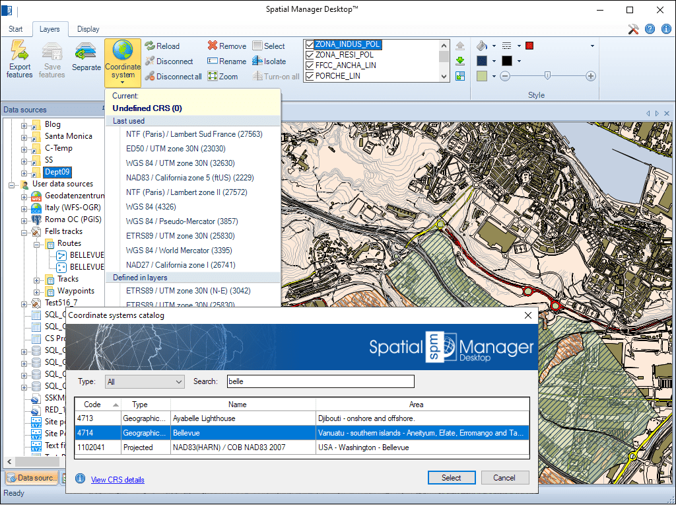Open the Type combo box in catalog

[145, 381]
